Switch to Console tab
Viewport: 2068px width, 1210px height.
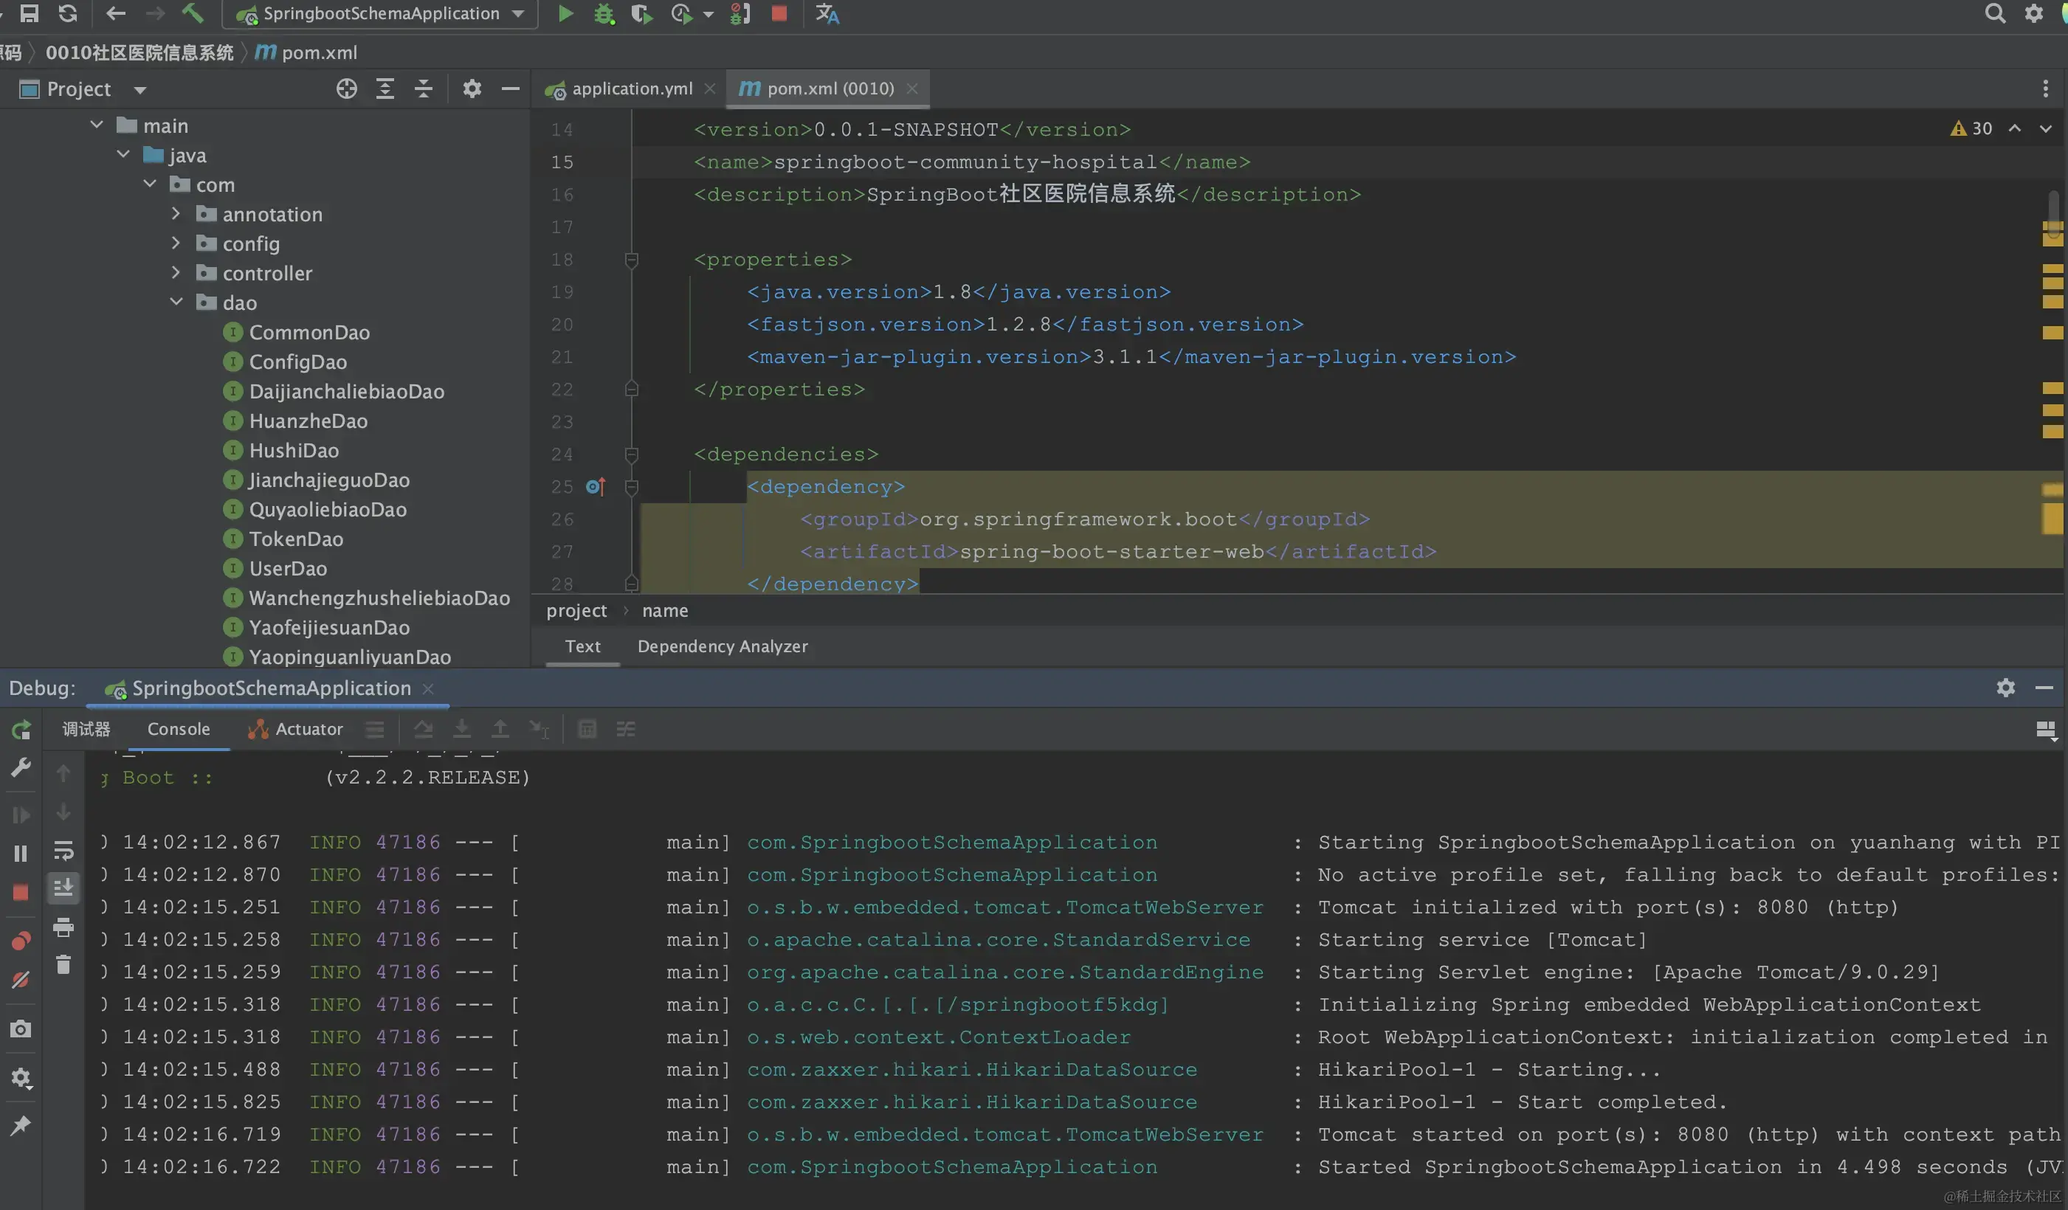pyautogui.click(x=179, y=729)
